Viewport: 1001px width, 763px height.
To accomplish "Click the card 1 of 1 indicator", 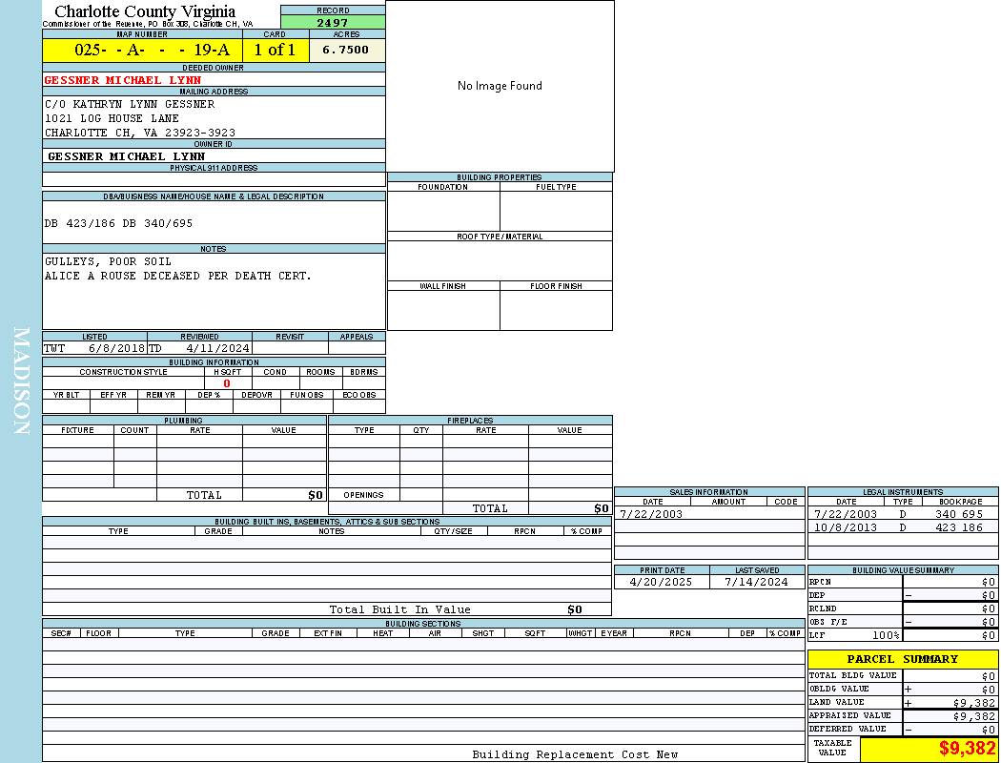I will [x=275, y=51].
